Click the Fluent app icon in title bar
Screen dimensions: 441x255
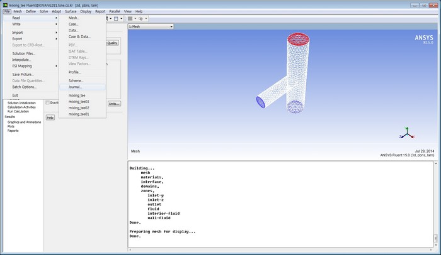point(4,4)
